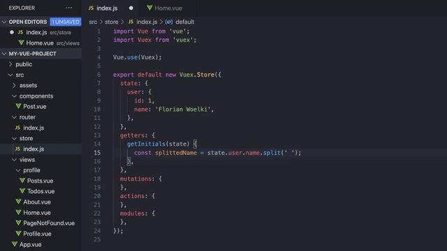This screenshot has height=251, width=447.
Task: Click Vue icon next to Profile.vue
Action: tap(18, 234)
